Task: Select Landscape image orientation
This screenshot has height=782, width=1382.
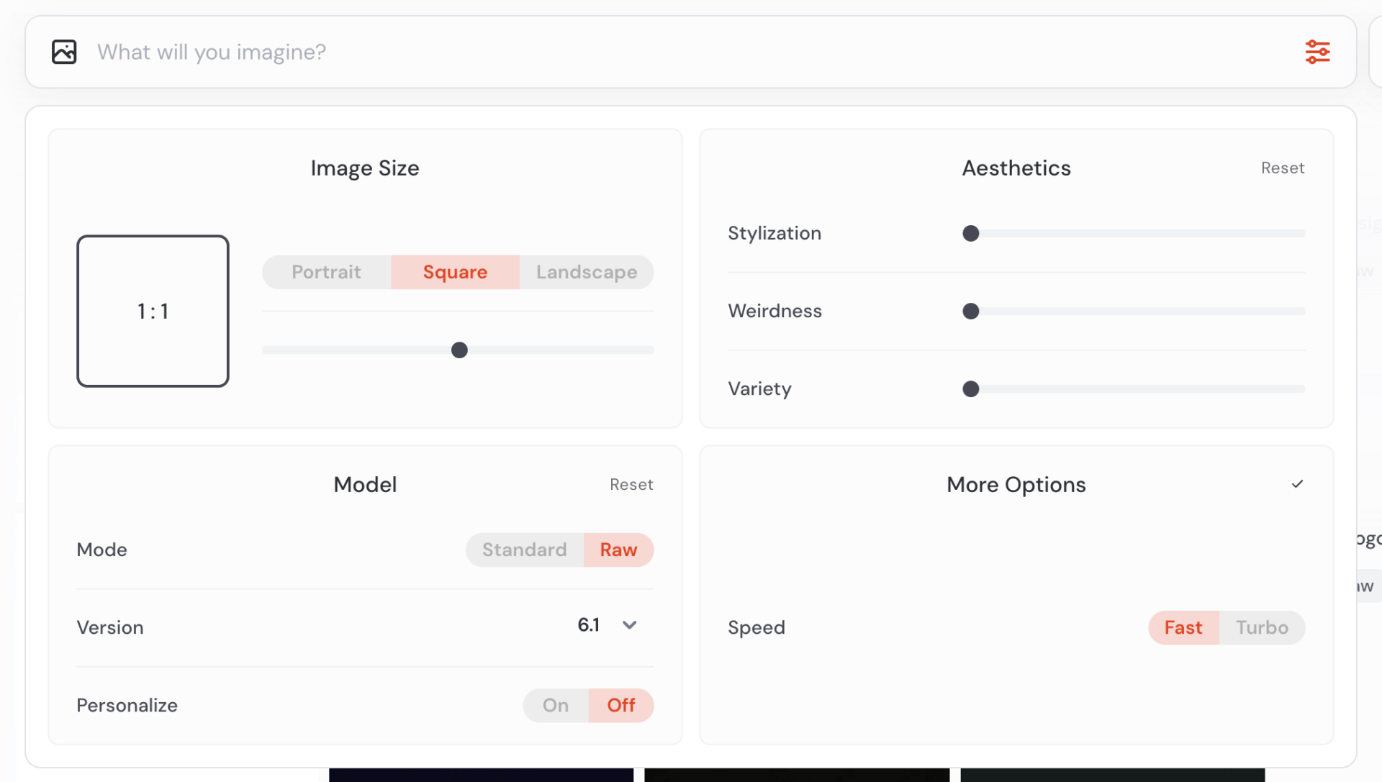Action: click(x=586, y=272)
